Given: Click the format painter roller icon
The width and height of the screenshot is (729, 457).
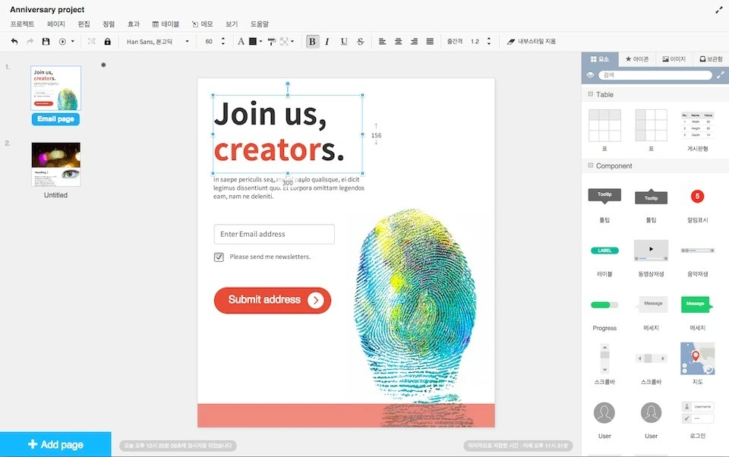Looking at the screenshot, I should (x=272, y=42).
